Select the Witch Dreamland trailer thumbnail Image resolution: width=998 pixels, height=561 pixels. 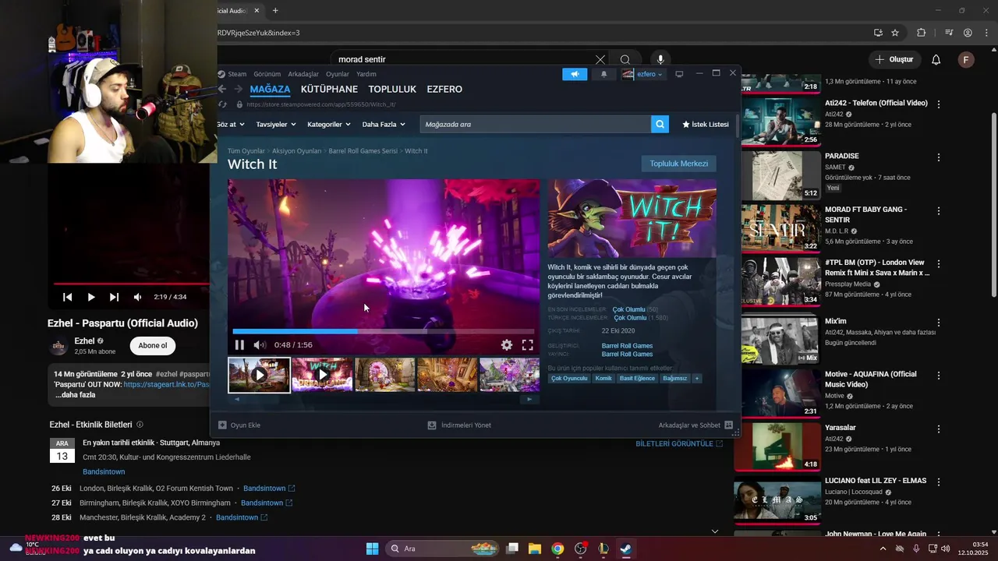coord(322,375)
